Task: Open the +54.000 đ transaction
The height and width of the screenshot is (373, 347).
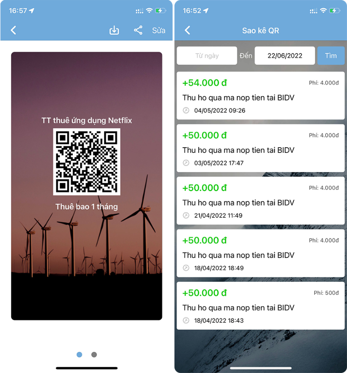Action: [x=261, y=96]
